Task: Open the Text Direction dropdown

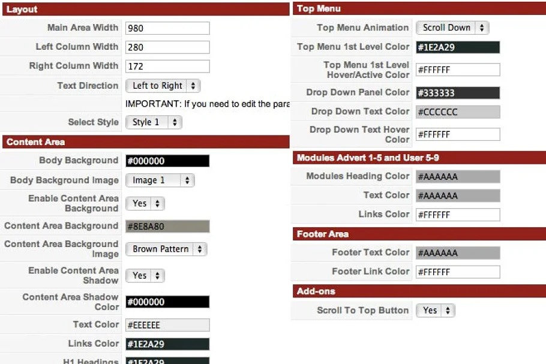Action: tap(163, 86)
